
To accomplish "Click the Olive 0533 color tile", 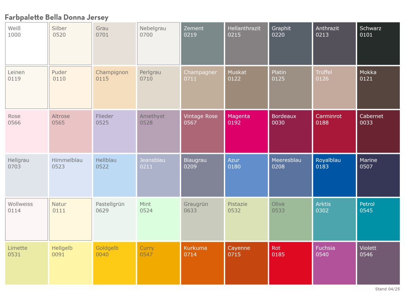I will click(x=290, y=219).
